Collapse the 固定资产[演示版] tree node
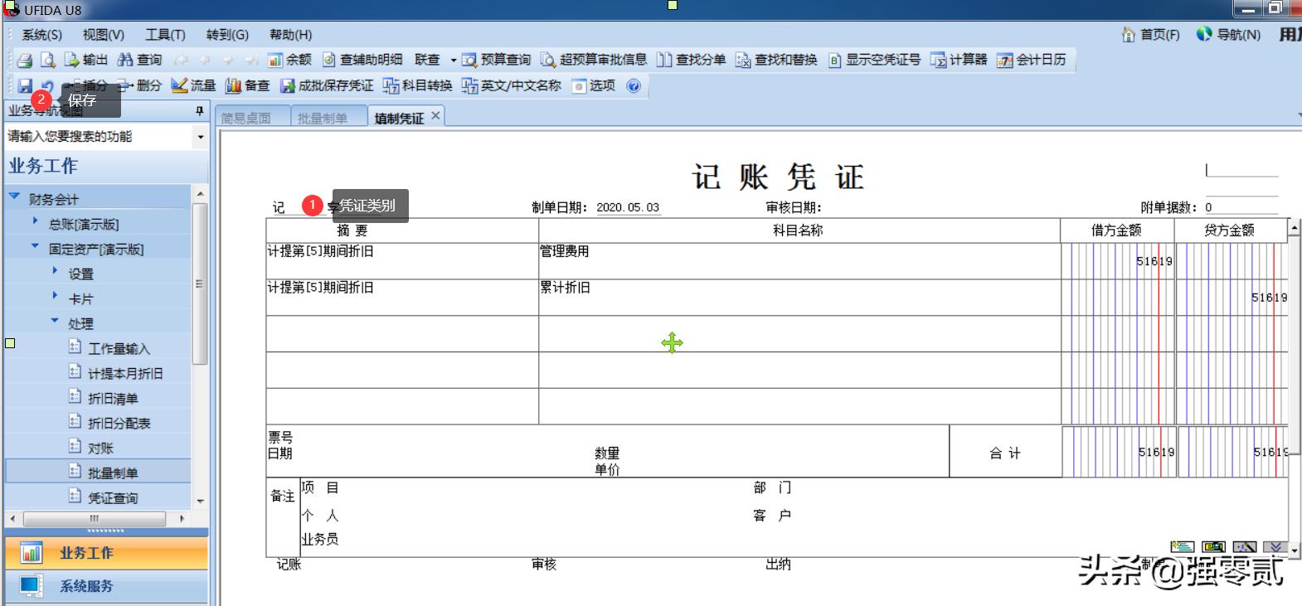 click(35, 246)
